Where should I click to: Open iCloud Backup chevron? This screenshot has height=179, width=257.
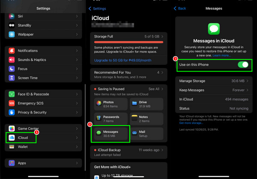[x=162, y=150]
